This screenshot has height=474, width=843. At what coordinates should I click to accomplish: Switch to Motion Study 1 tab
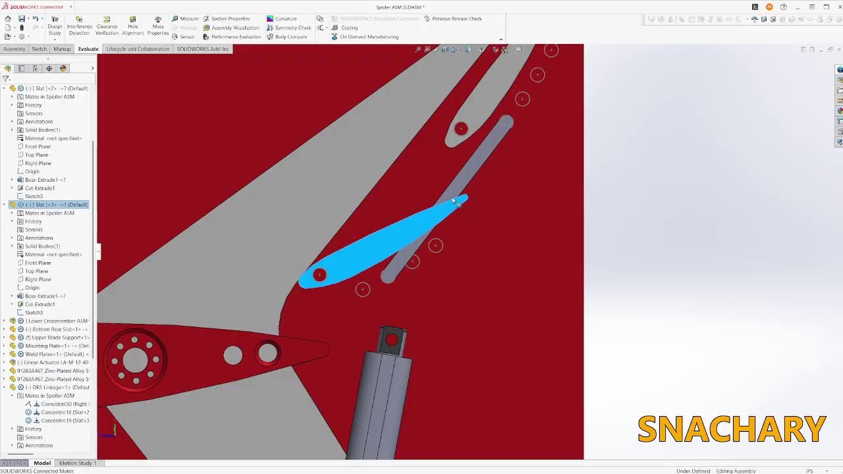[78, 463]
